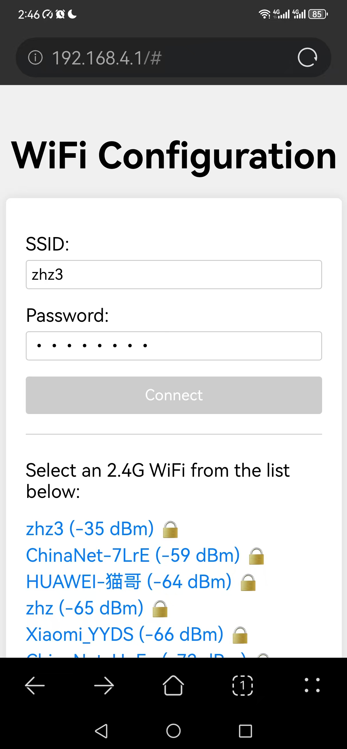The height and width of the screenshot is (749, 347).
Task: Select the zhz (-65 dBm) network
Action: (x=96, y=608)
